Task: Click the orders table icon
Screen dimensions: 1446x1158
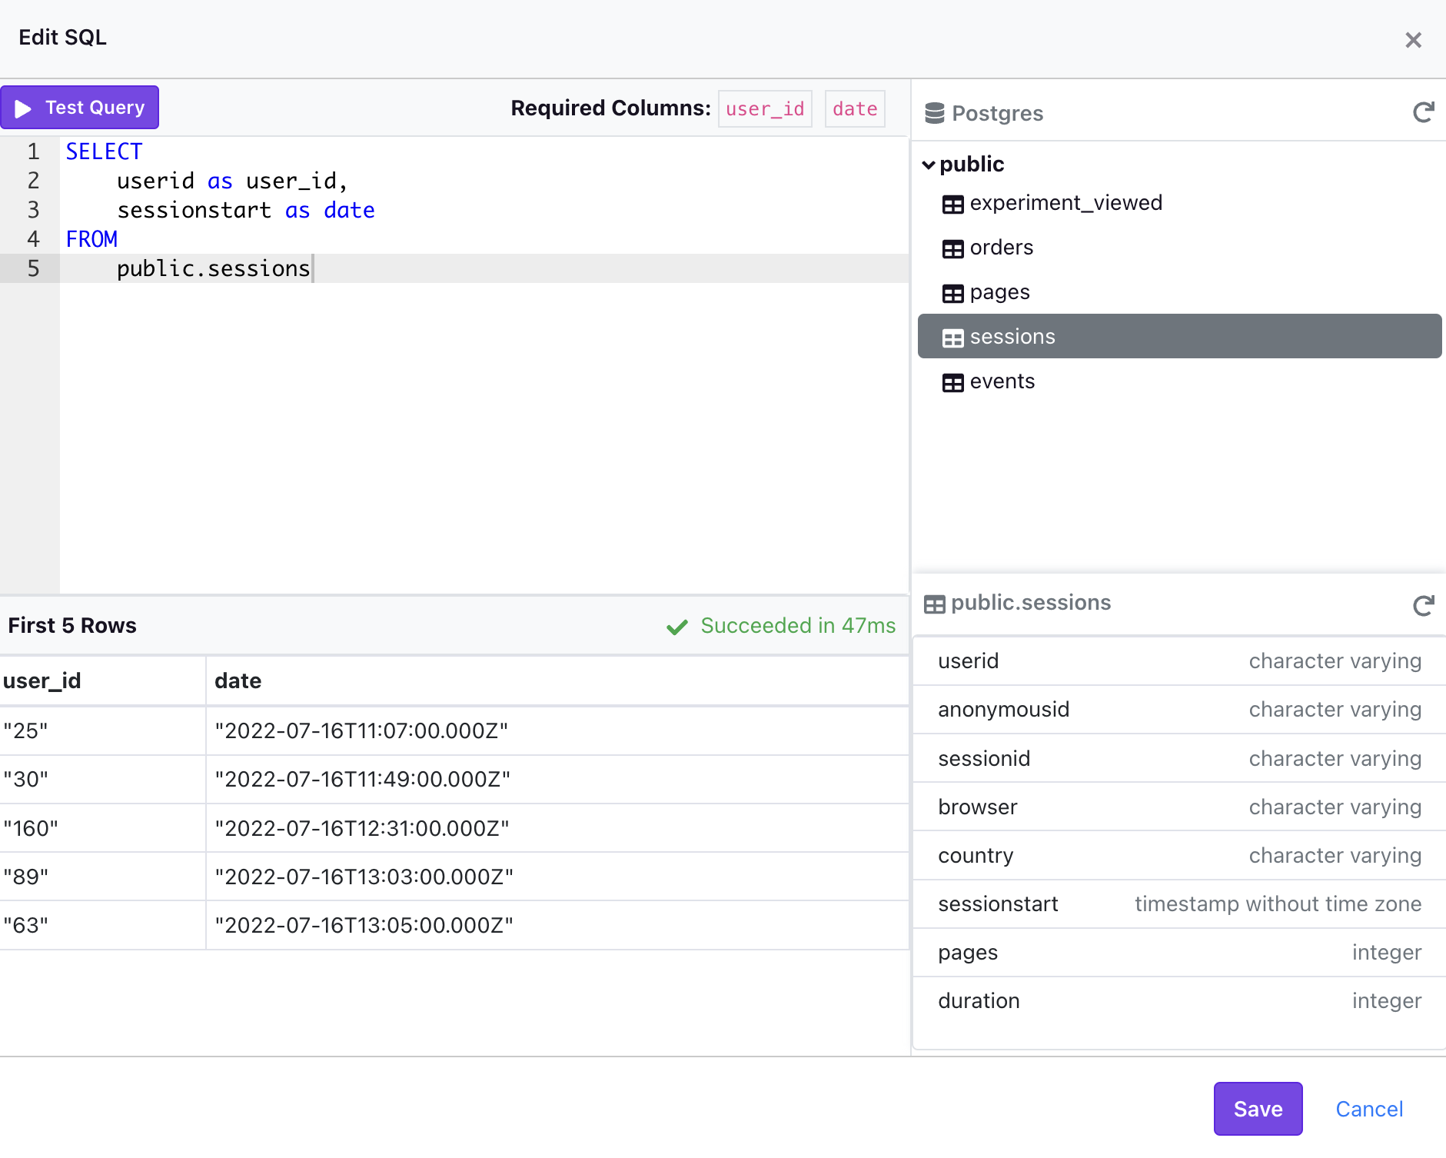Action: pyautogui.click(x=952, y=249)
